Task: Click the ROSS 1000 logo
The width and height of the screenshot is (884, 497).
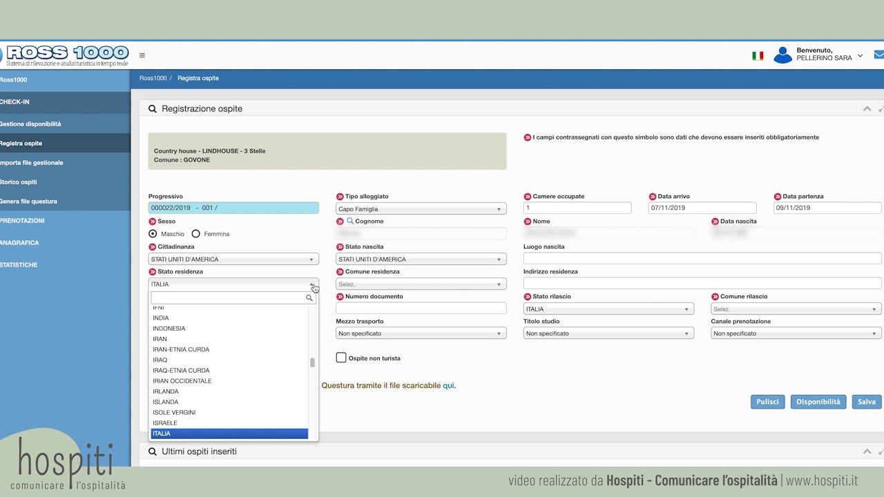Action: tap(66, 55)
